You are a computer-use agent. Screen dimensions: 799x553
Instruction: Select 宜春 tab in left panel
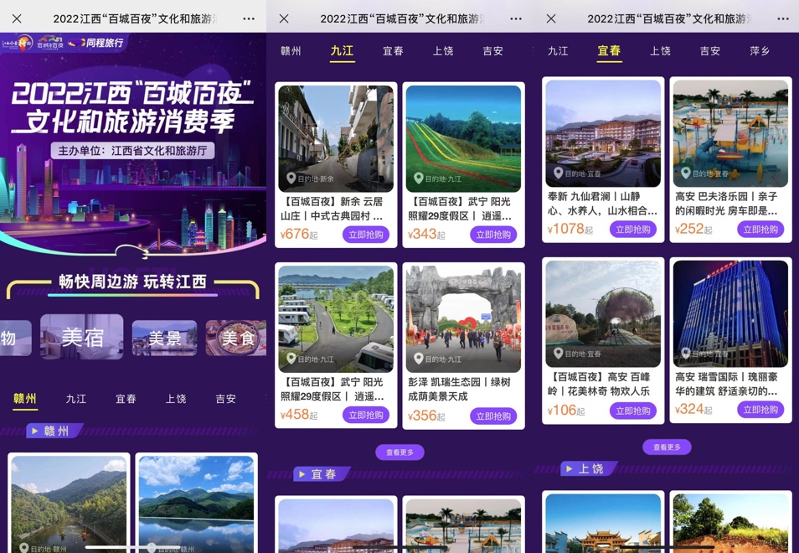pos(126,399)
